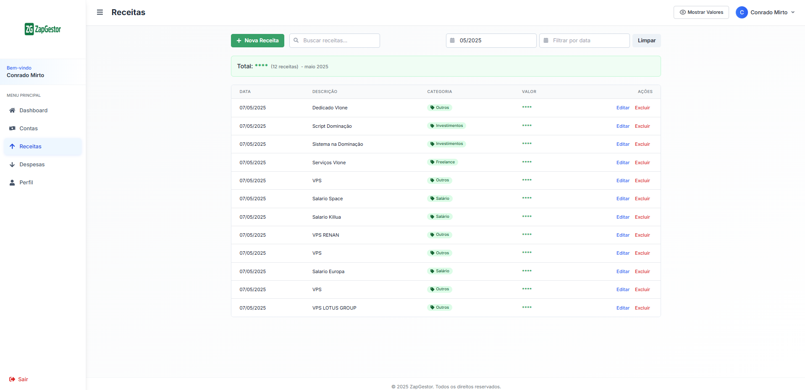Image resolution: width=805 pixels, height=390 pixels.
Task: Open the Filtrar por data date picker
Action: tap(584, 40)
